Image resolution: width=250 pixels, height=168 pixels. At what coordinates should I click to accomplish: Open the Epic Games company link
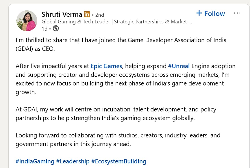[106, 66]
